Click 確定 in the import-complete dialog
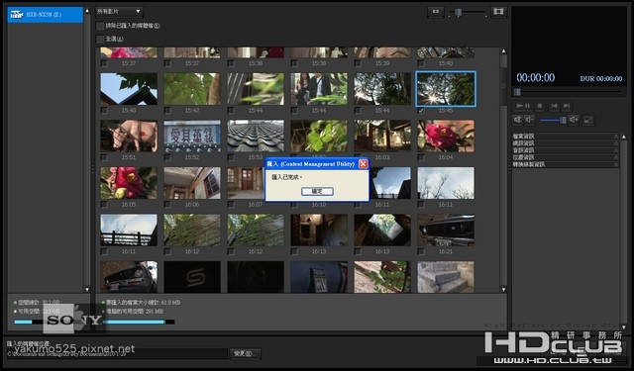The width and height of the screenshot is (634, 371). click(317, 191)
